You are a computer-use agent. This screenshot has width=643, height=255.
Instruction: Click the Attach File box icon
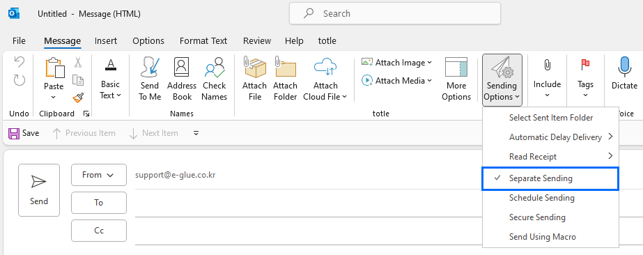(255, 68)
